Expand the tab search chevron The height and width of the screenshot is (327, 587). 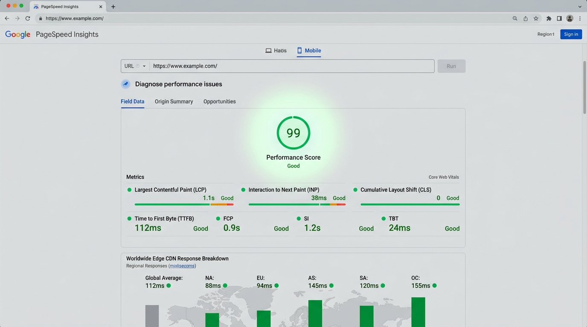tap(580, 6)
